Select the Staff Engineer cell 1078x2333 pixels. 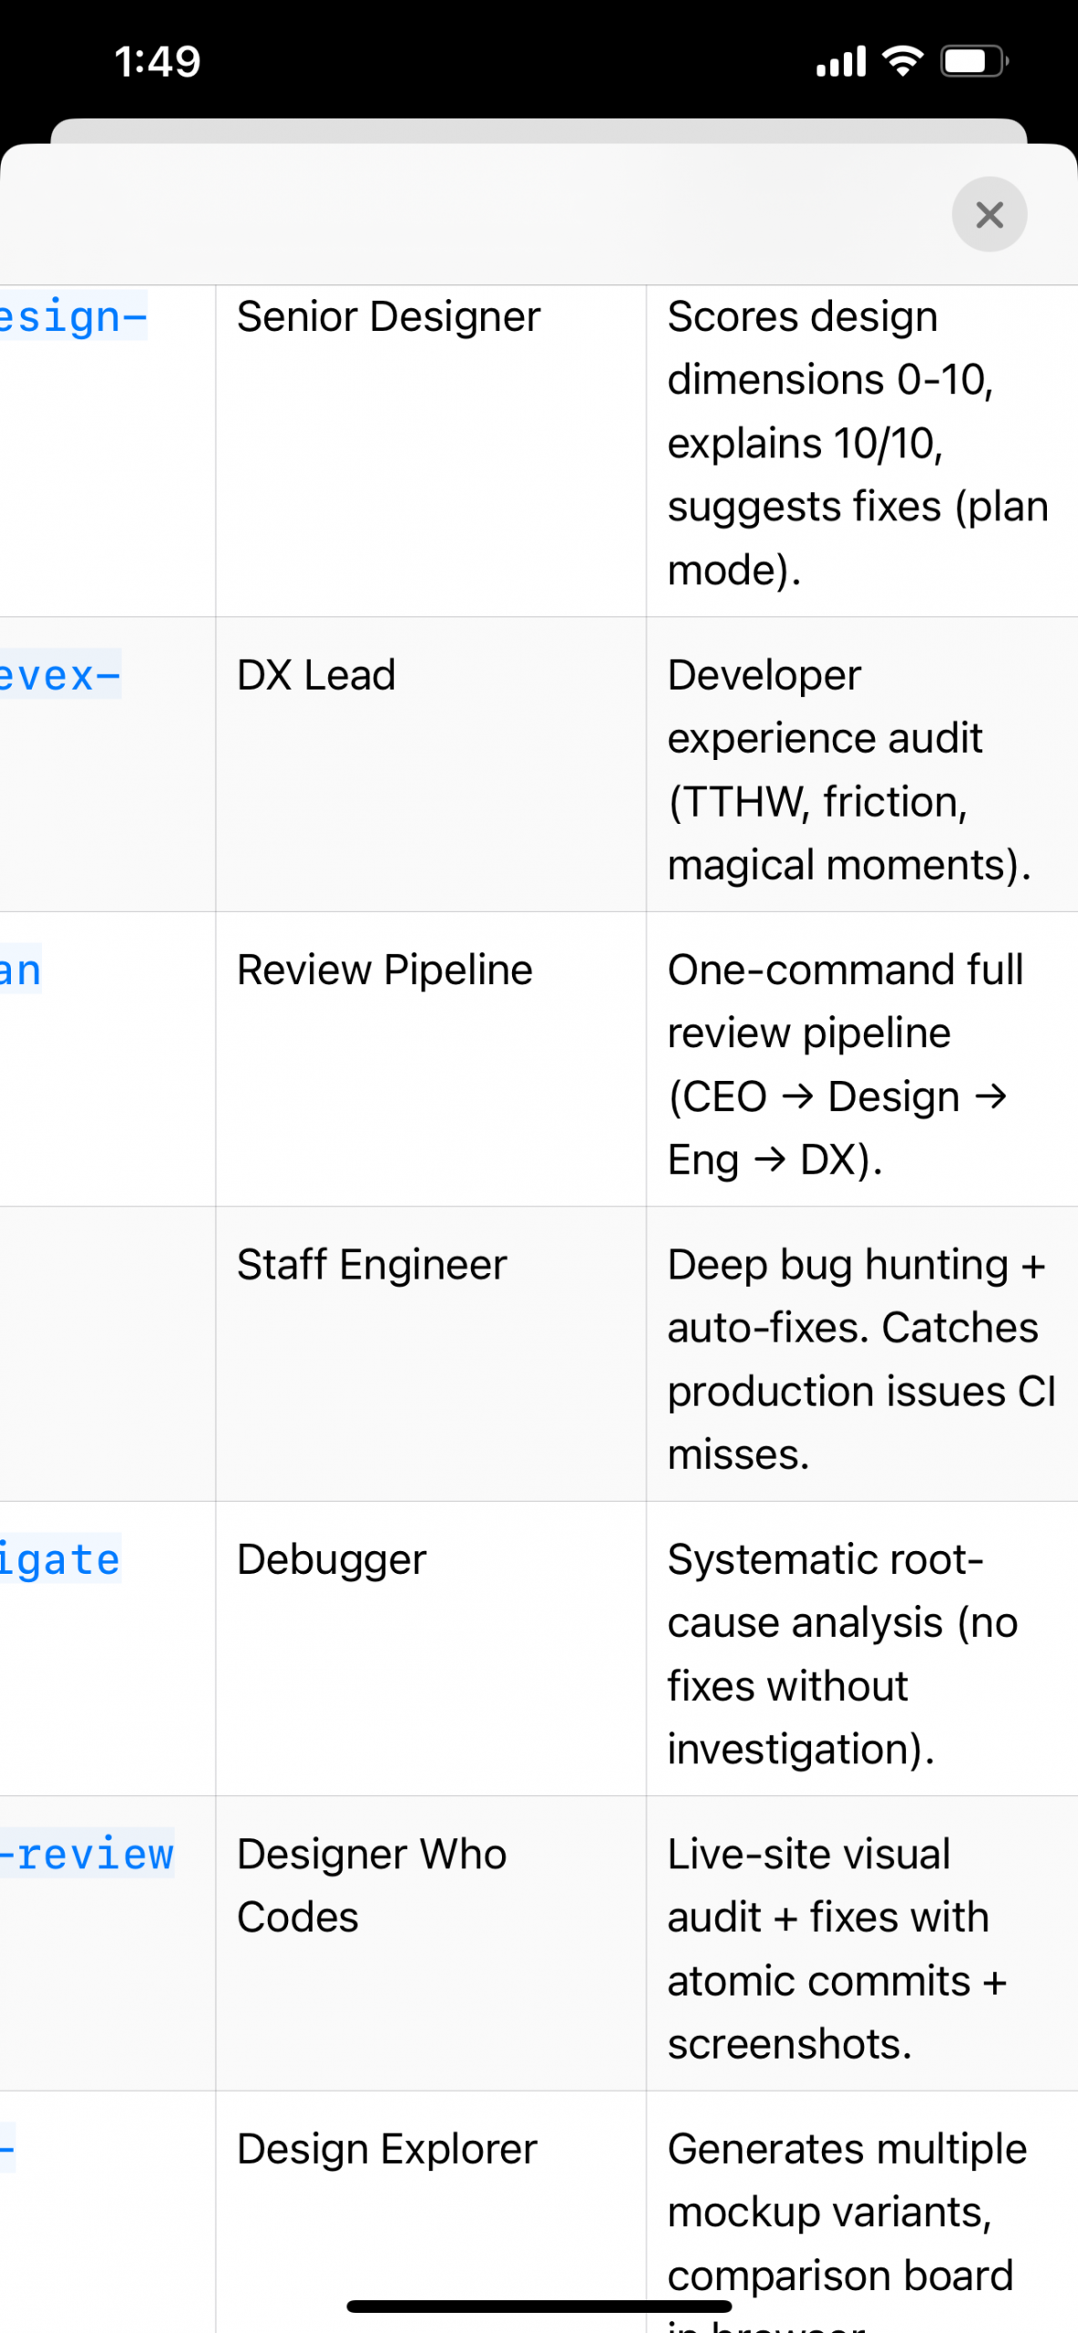click(x=430, y=1354)
